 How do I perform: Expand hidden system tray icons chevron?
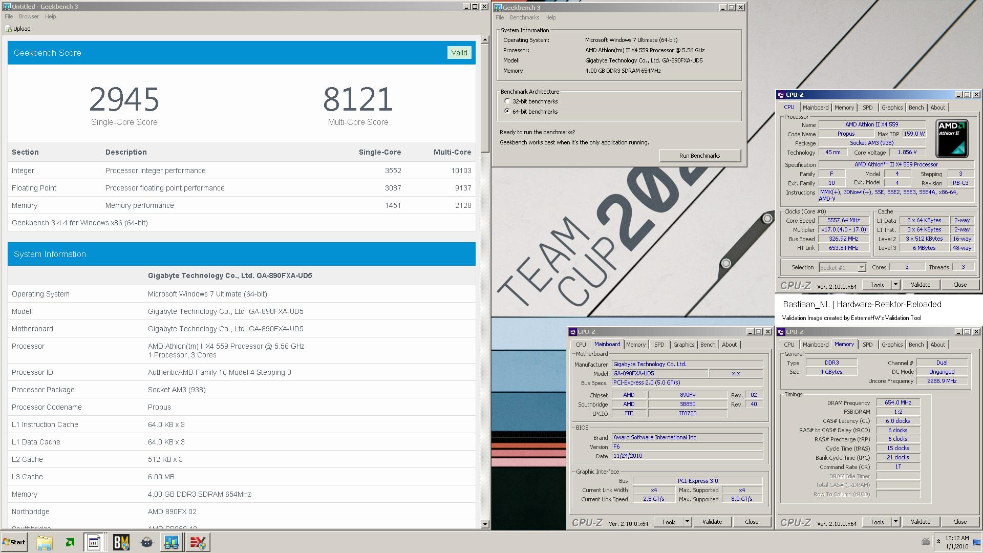[938, 542]
